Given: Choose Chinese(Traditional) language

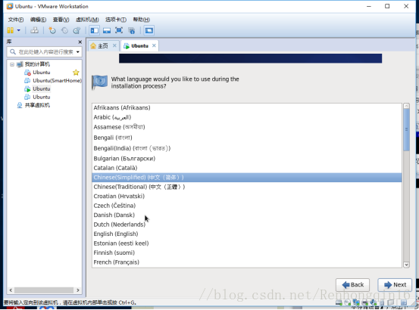Looking at the screenshot, I should [x=247, y=187].
